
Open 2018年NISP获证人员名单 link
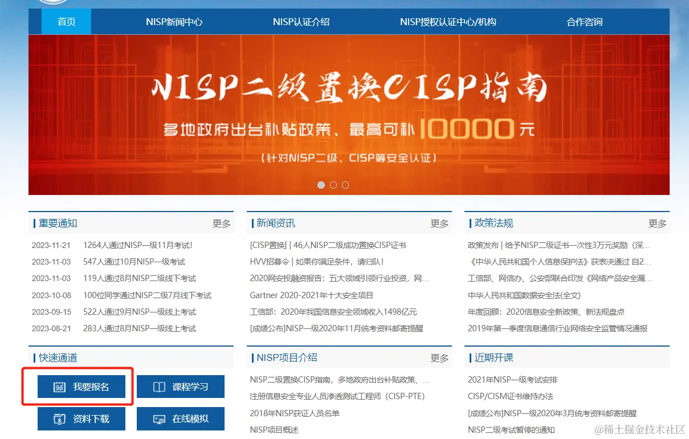pos(294,413)
